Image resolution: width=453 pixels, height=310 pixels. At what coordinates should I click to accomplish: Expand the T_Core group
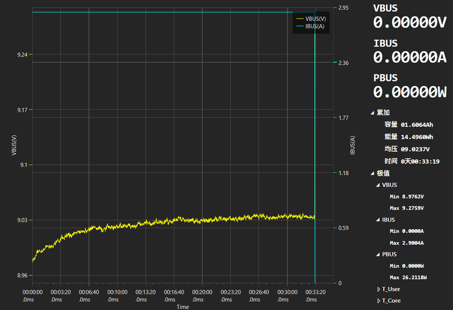pos(379,301)
